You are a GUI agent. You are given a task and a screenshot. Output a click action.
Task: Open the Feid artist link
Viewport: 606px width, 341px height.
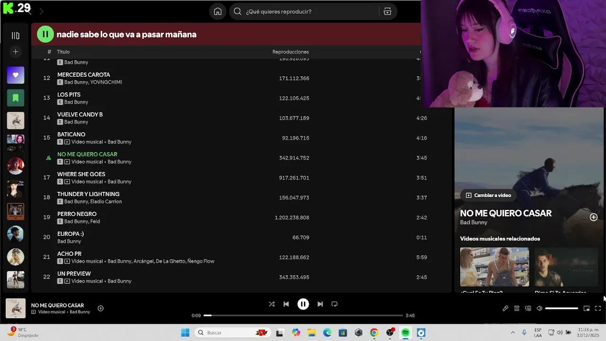coord(95,222)
